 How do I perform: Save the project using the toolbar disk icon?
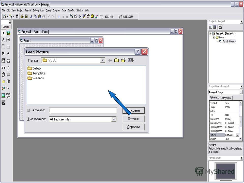click(x=26, y=16)
